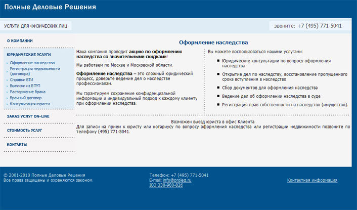Viewport: 357px width, 210px height.
Task: Click the line Возможен выезд юриста в офис Клиента
Action: (213, 122)
